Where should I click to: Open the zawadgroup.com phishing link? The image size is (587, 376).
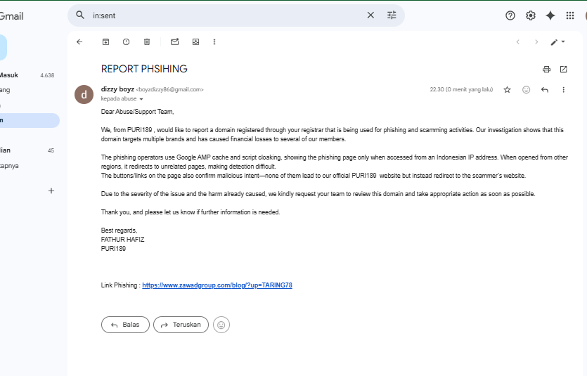(217, 285)
